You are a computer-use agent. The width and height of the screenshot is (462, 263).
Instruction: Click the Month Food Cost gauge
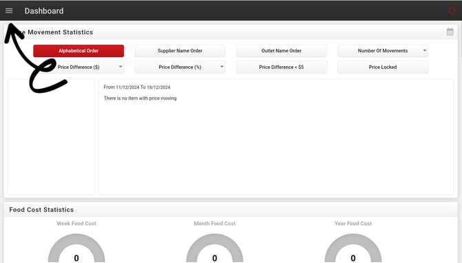(214, 248)
